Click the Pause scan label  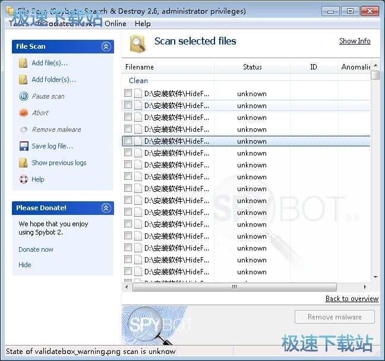tap(48, 96)
